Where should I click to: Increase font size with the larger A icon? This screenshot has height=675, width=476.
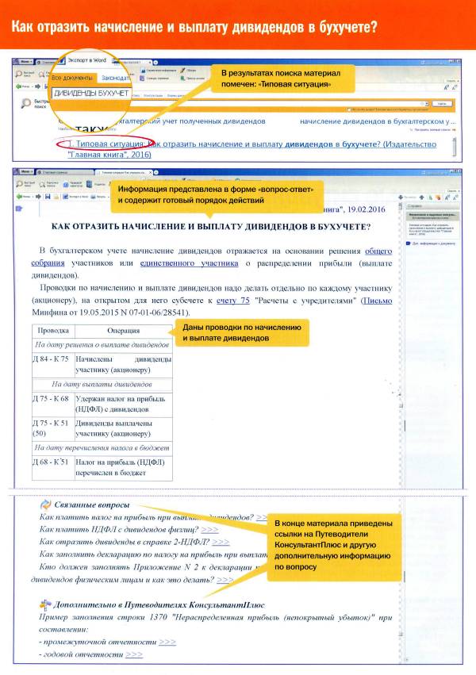pyautogui.click(x=447, y=198)
